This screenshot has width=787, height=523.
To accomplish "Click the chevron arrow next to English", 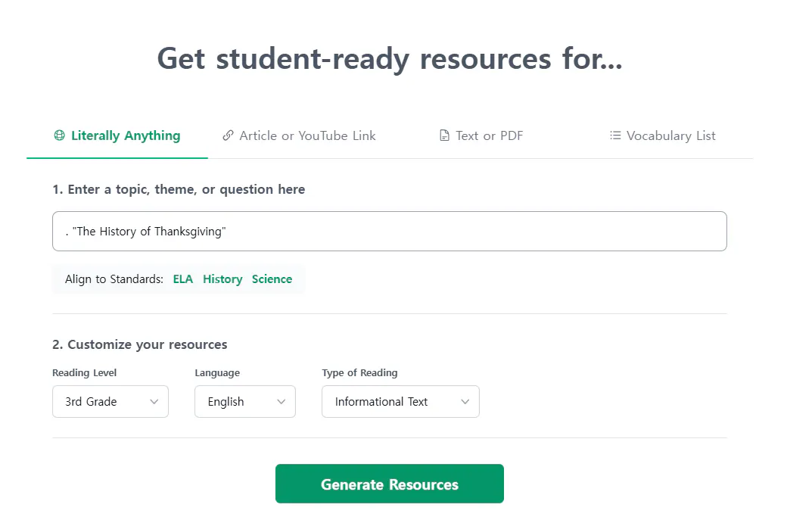I will [x=282, y=402].
